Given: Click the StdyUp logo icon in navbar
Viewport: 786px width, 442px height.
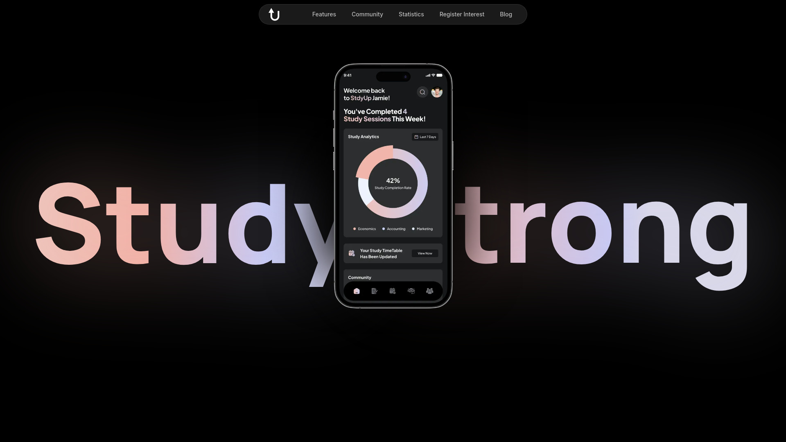Looking at the screenshot, I should click(274, 14).
